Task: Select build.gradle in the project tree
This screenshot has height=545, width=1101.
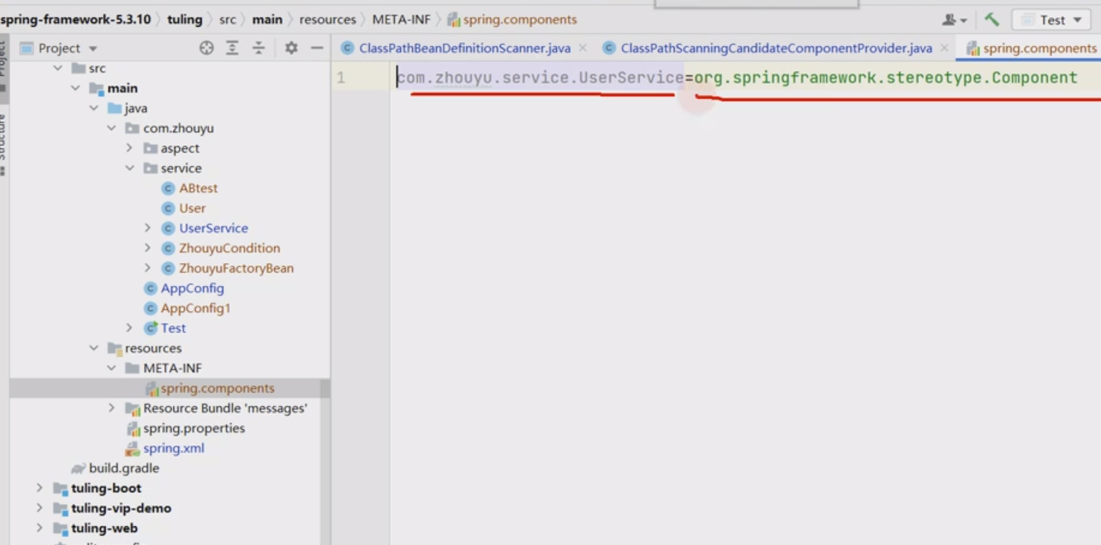Action: click(x=124, y=468)
